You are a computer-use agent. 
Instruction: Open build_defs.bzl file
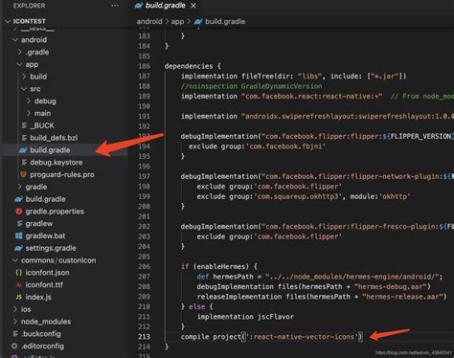point(54,138)
